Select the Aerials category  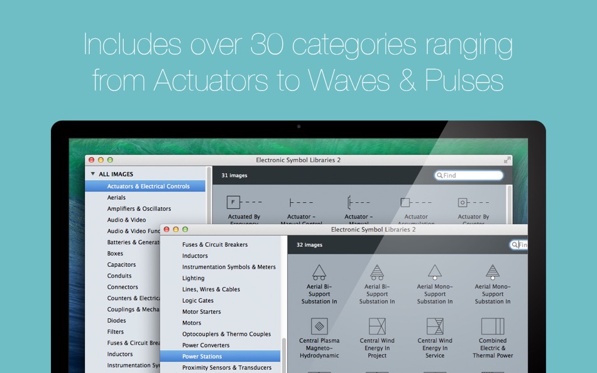click(116, 198)
